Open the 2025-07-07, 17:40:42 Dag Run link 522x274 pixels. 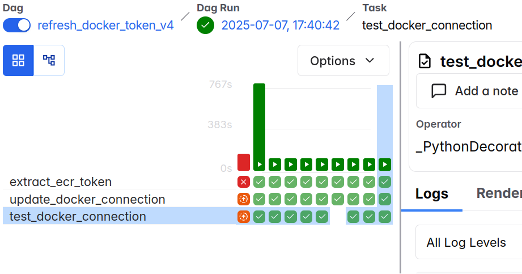(x=281, y=26)
